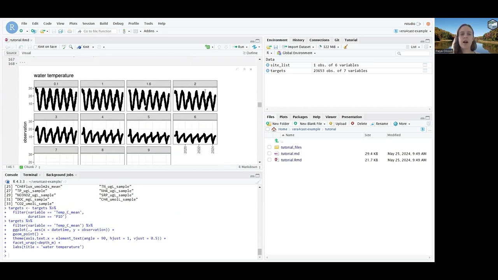Screen dimensions: 498x280
Task: Click the Go to next chunk arrow
Action: pyautogui.click(x=226, y=47)
